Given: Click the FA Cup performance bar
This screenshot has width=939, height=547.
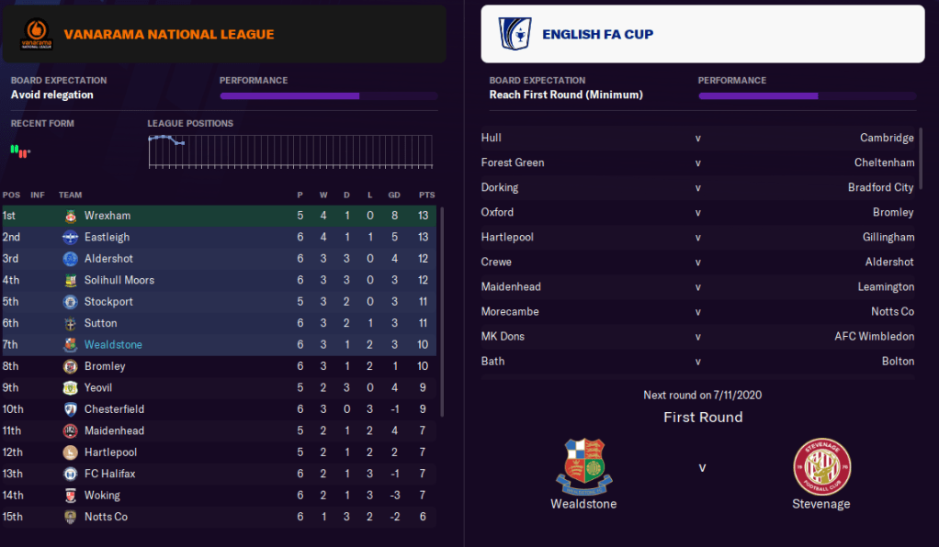Looking at the screenshot, I should point(807,95).
